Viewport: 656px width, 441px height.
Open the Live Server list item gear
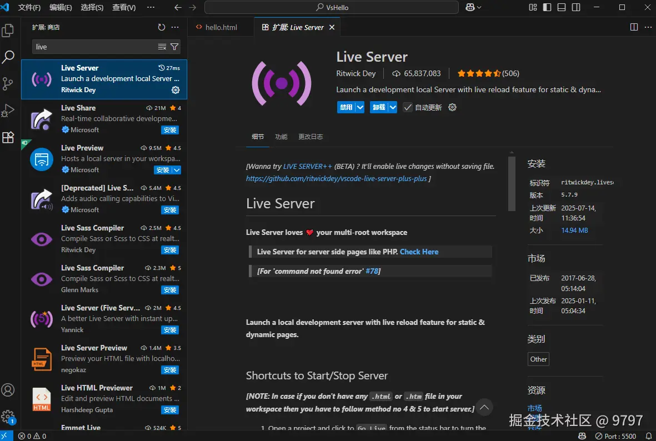click(176, 90)
